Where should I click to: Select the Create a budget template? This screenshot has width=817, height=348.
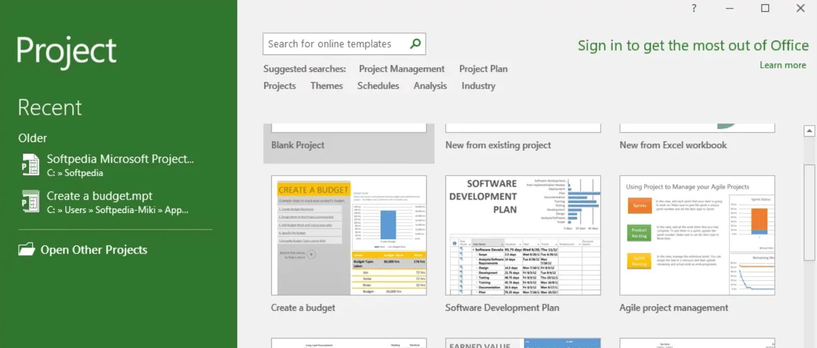(348, 235)
